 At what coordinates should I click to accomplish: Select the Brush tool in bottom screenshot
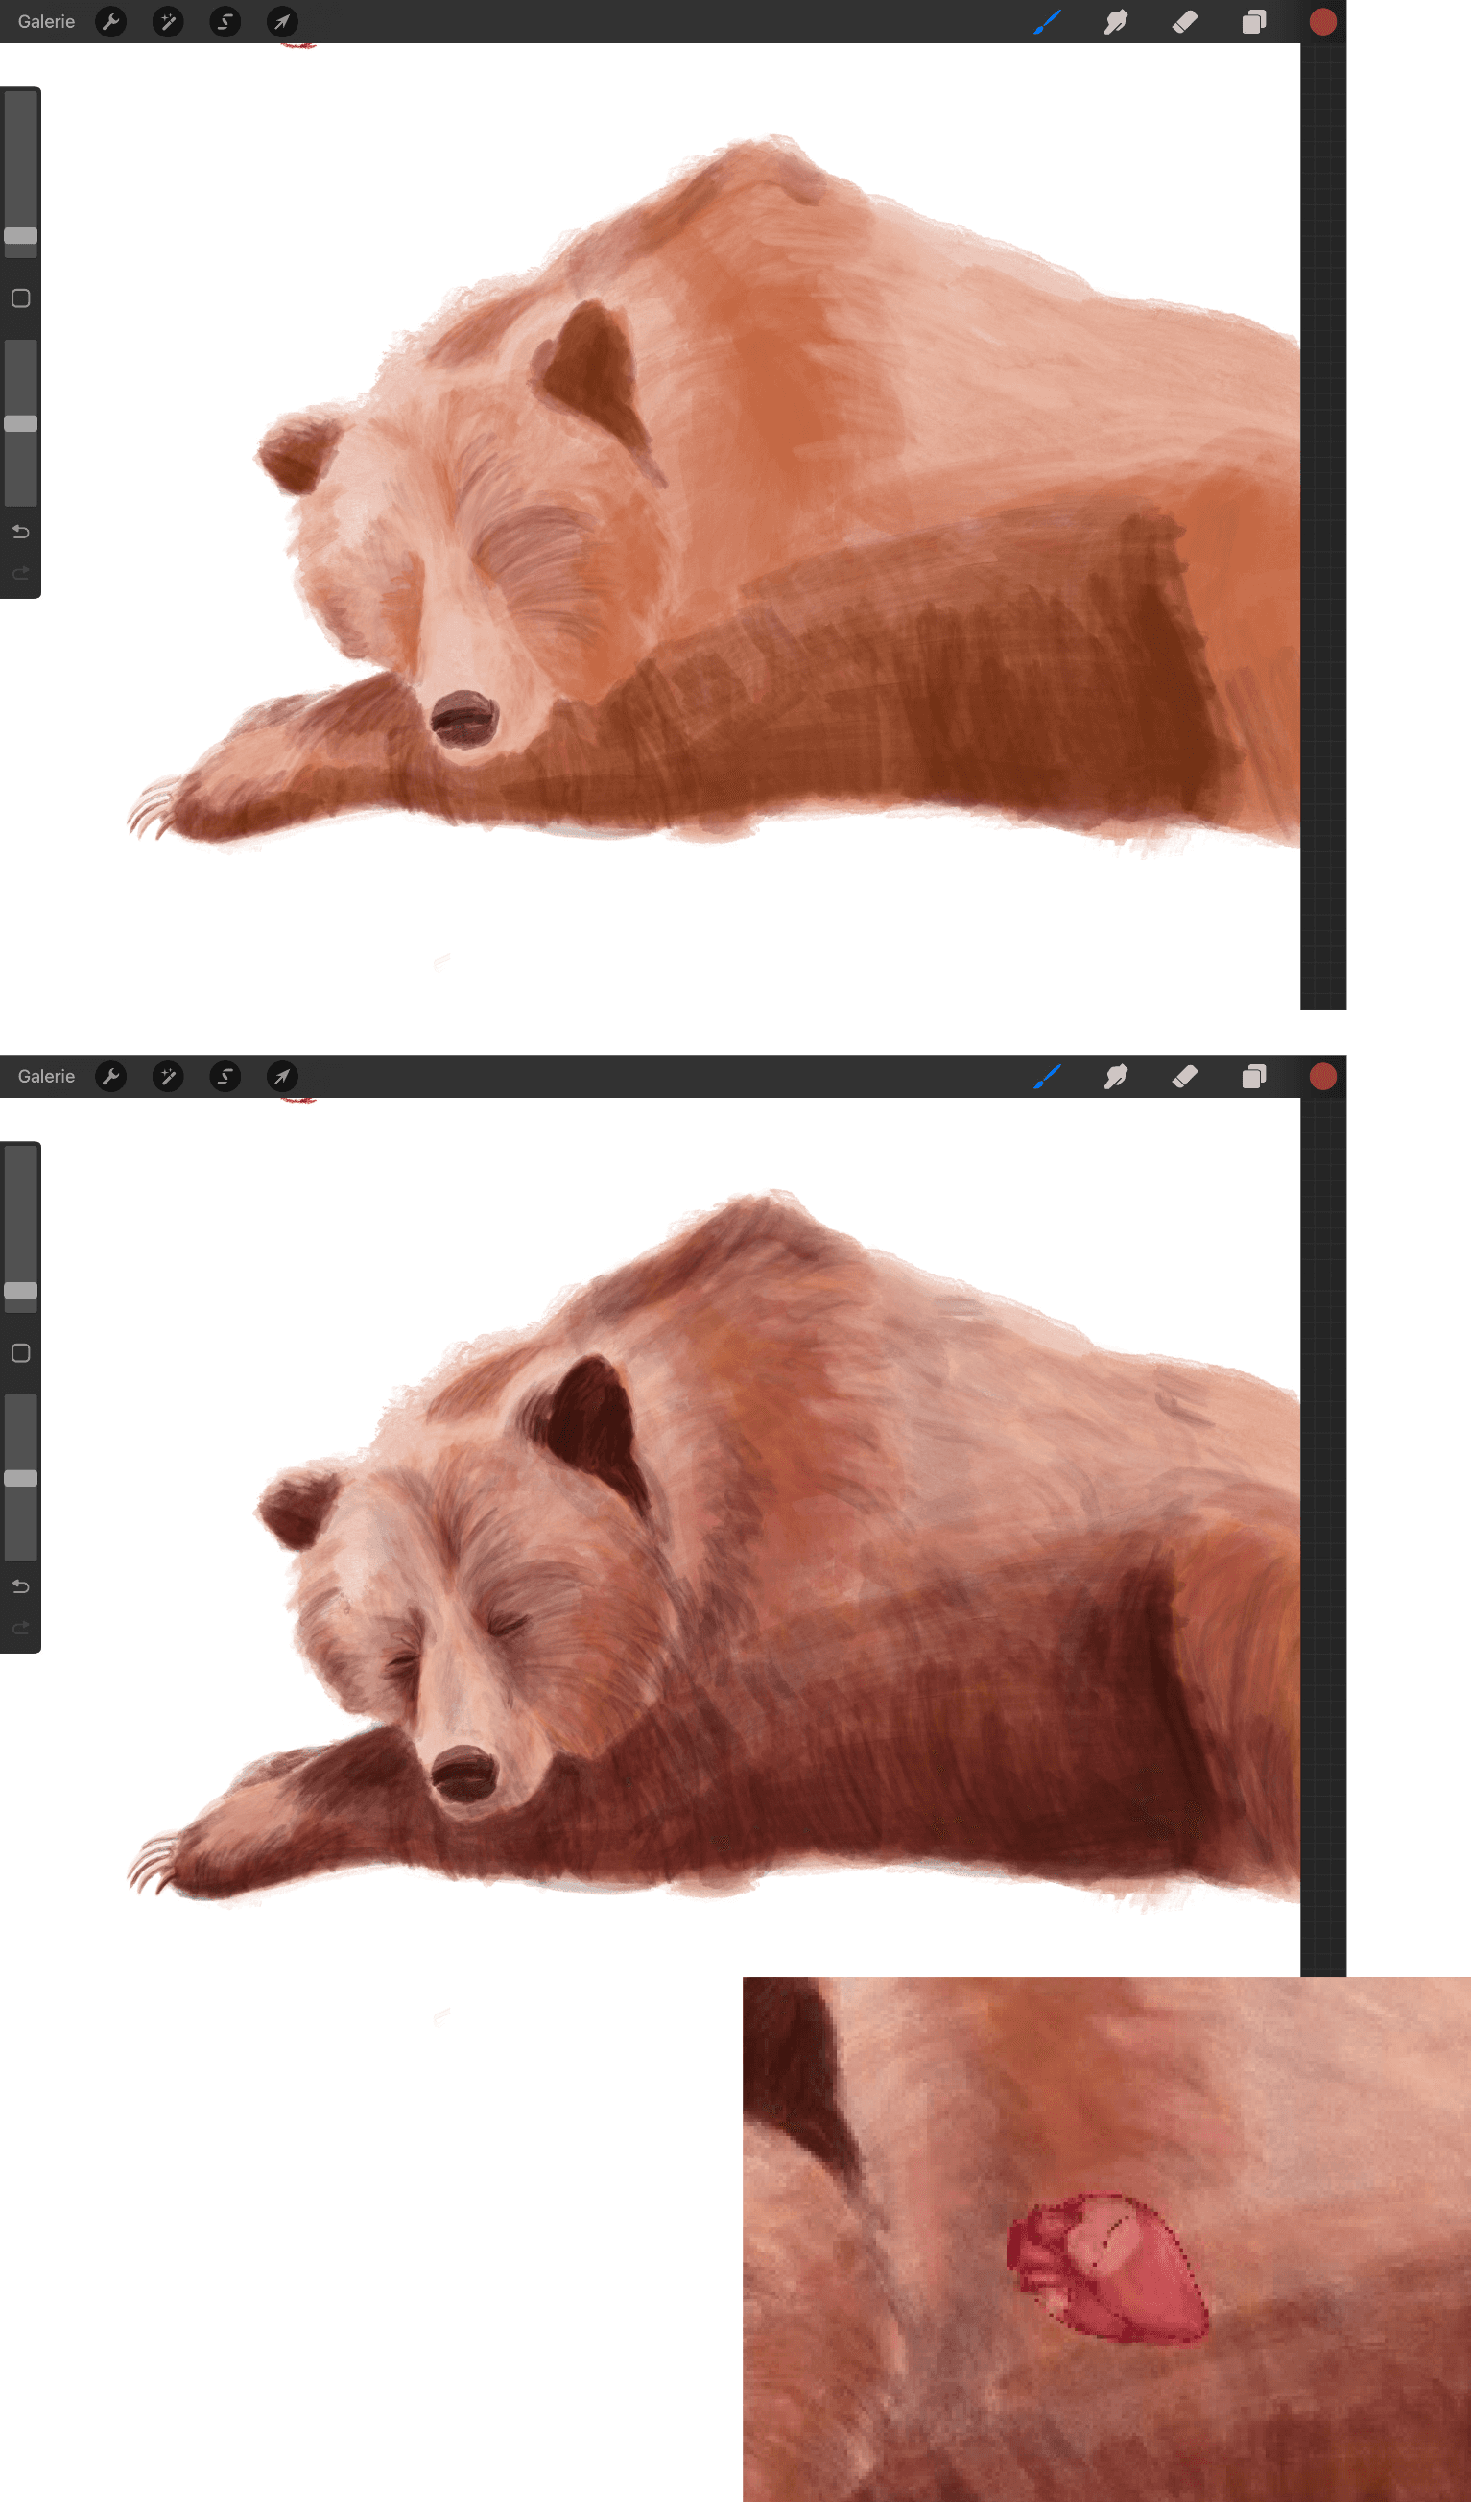(1047, 1076)
